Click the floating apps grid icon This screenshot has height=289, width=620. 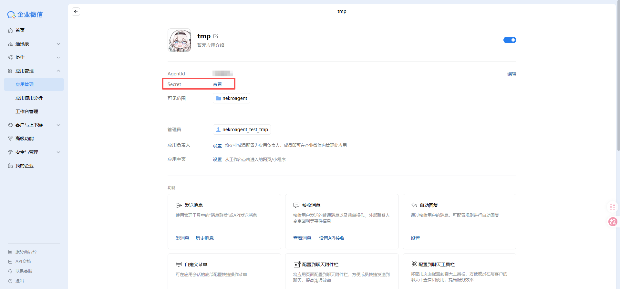(x=613, y=207)
